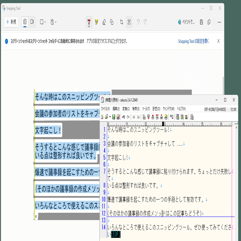
Task: Run outline analysis icon in sakura
Action: click(x=172, y=117)
